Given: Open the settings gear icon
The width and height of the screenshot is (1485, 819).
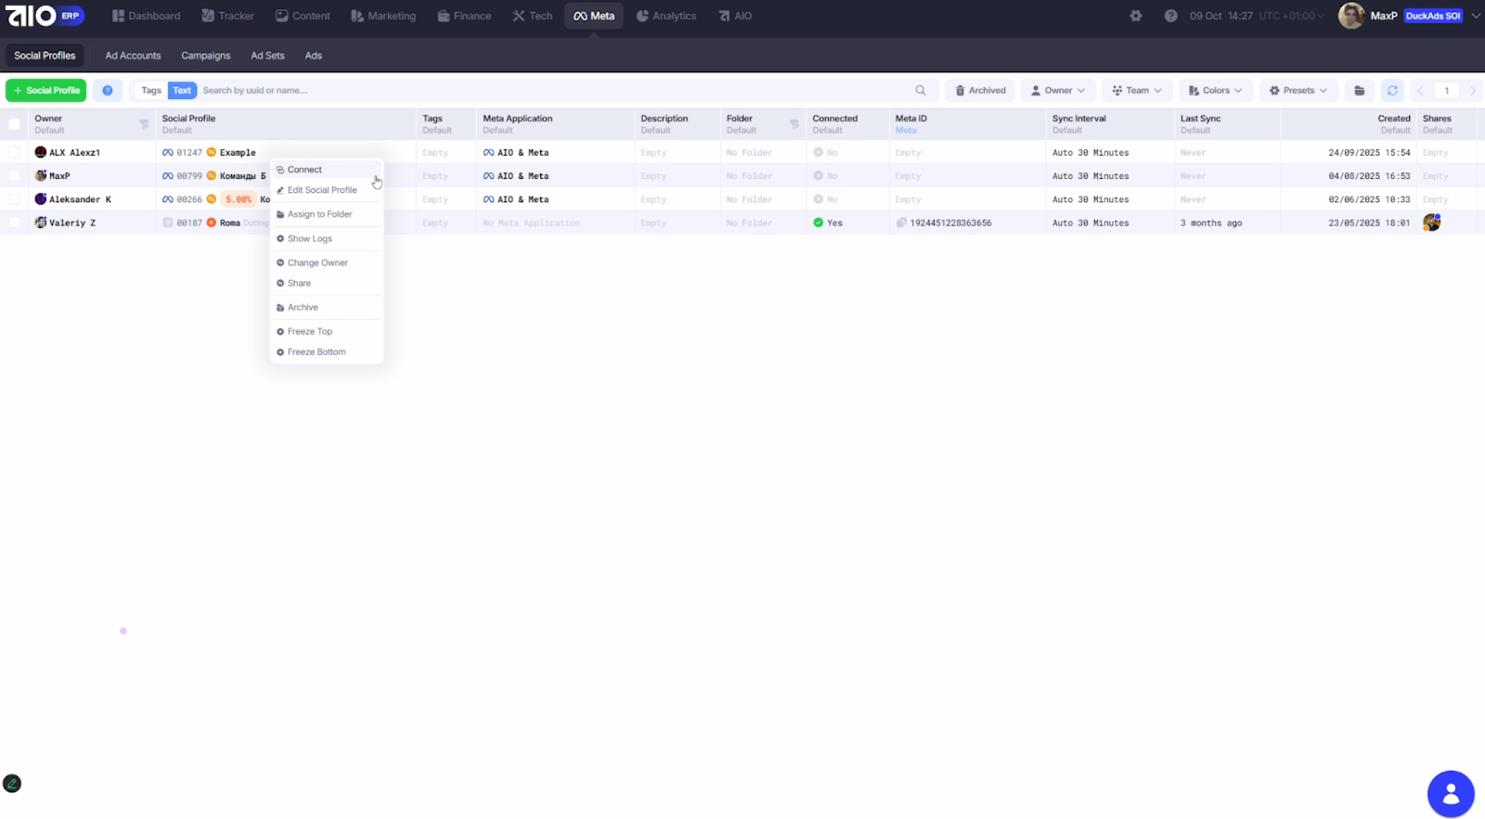Looking at the screenshot, I should pyautogui.click(x=1135, y=16).
